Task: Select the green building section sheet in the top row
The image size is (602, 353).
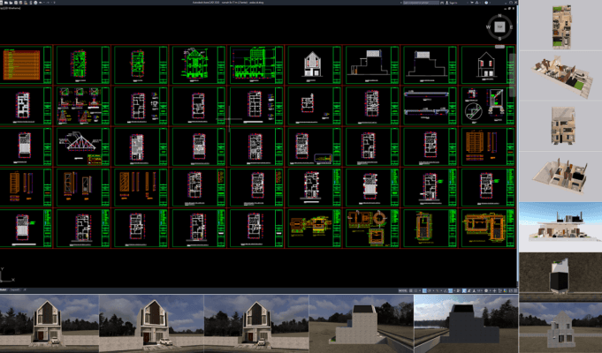Action: [256, 64]
